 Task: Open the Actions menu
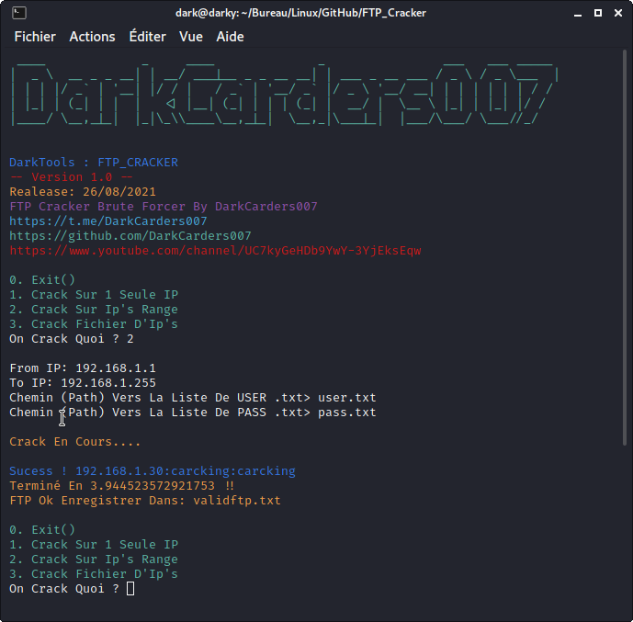(93, 37)
